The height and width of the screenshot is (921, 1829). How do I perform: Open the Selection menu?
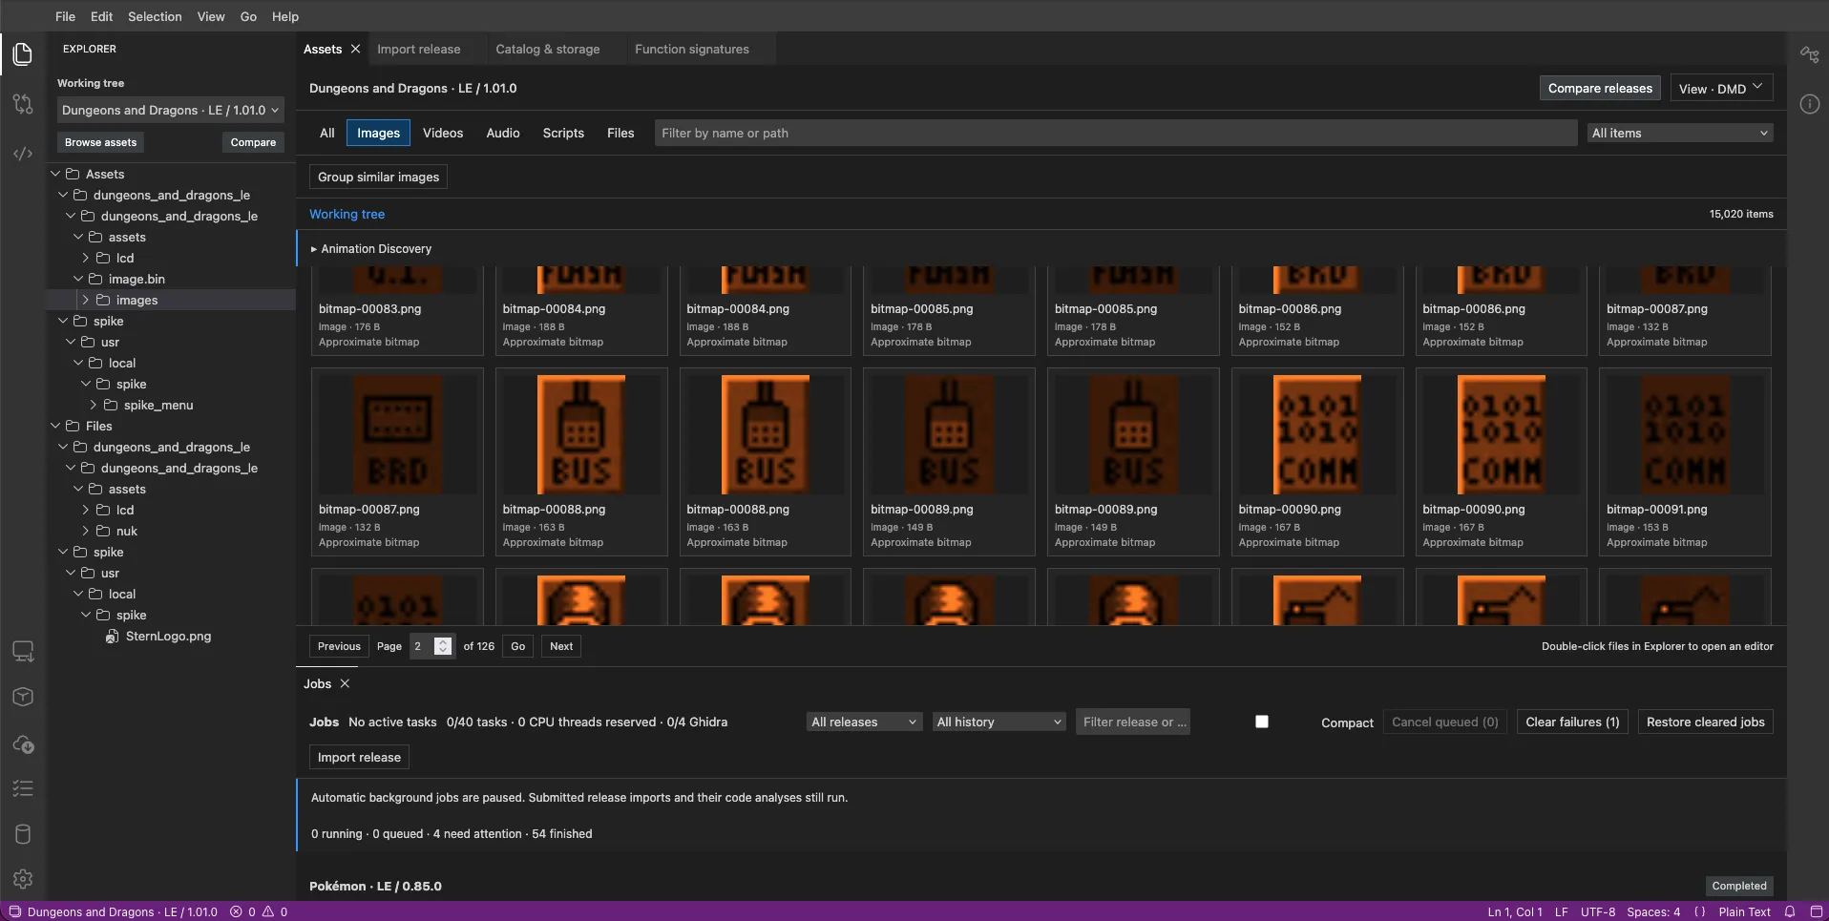tap(155, 16)
